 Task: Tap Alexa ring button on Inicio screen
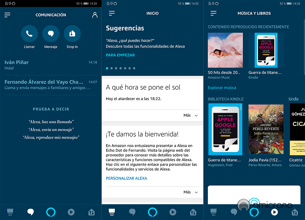152,212
